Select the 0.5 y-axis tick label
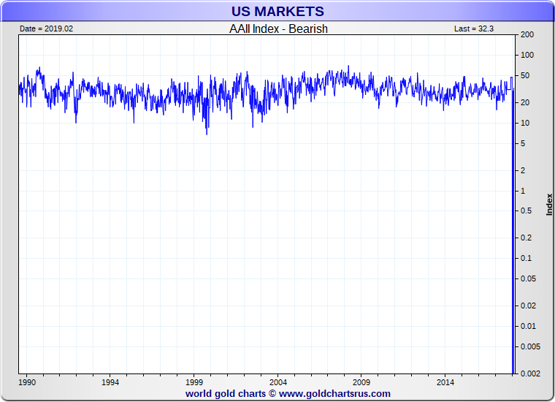The height and width of the screenshot is (402, 555). pyautogui.click(x=525, y=211)
